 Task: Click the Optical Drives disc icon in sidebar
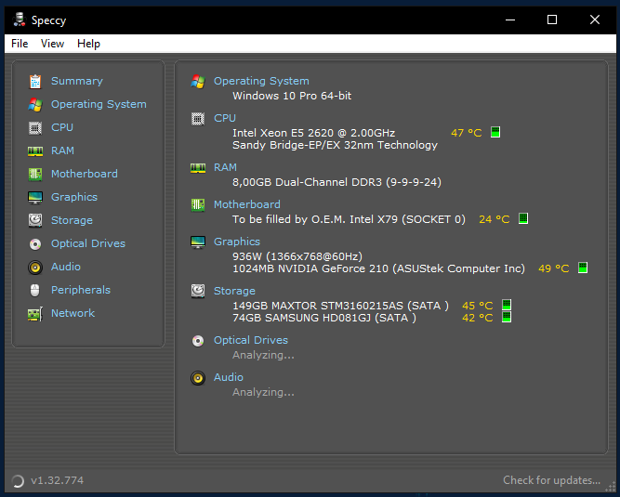coord(35,244)
